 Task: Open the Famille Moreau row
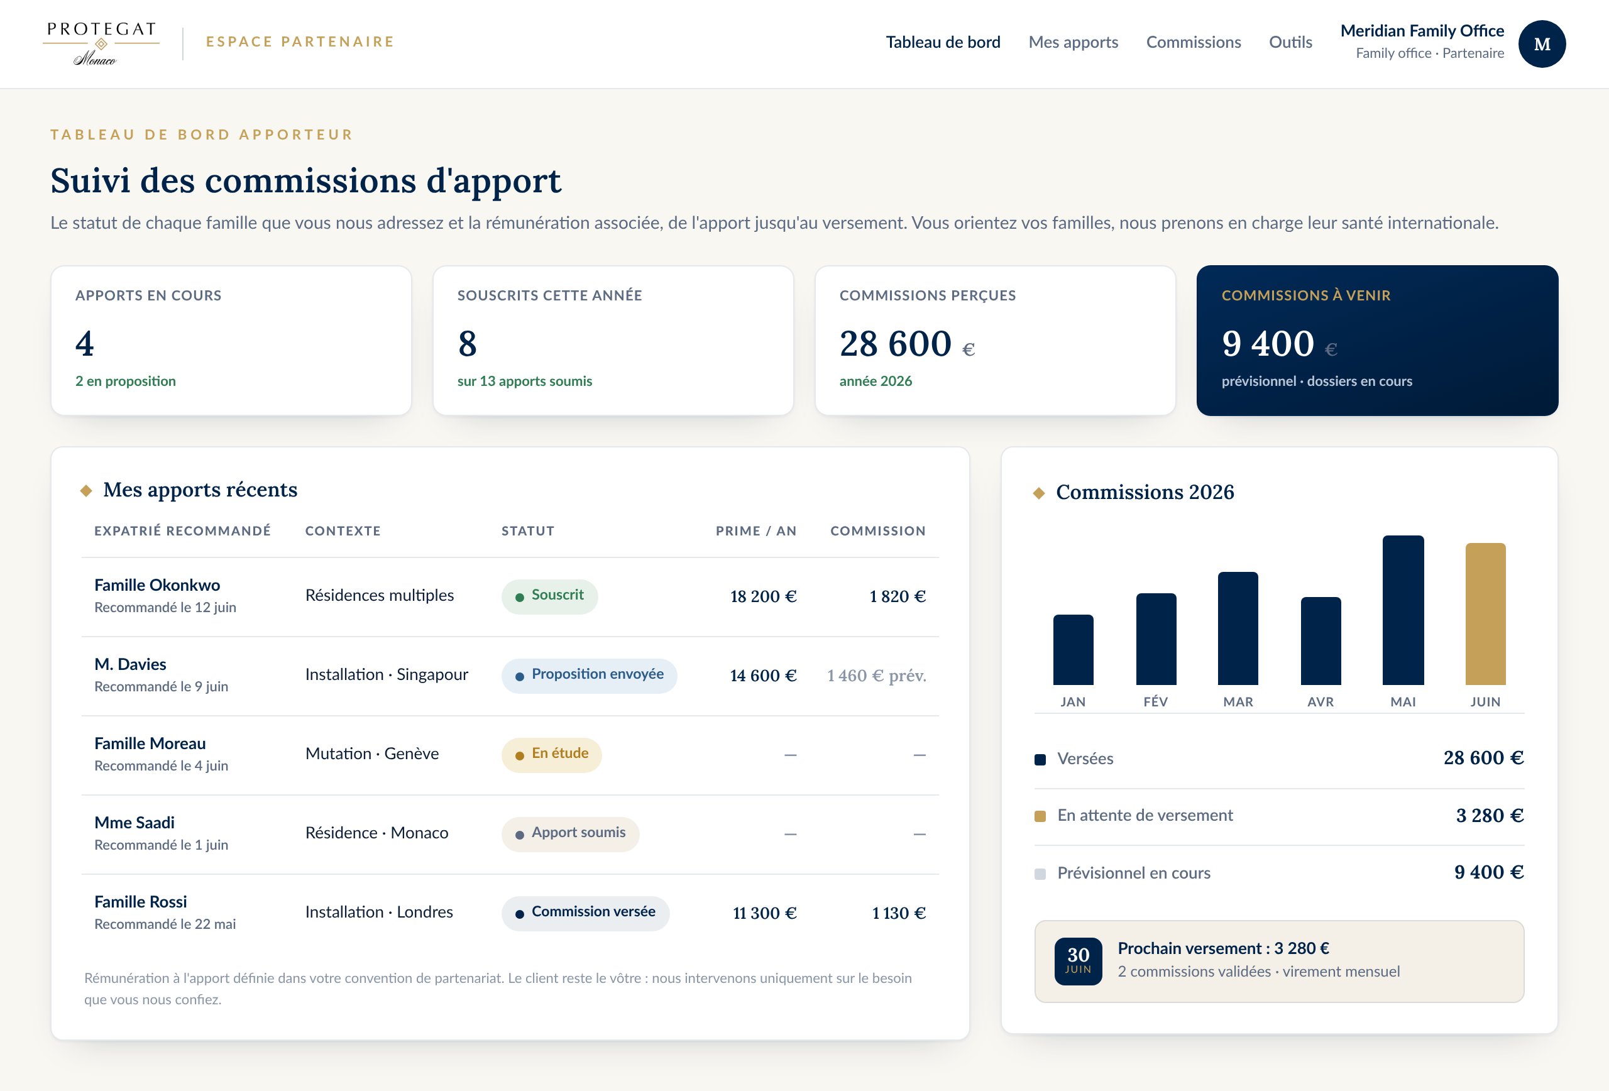click(510, 755)
